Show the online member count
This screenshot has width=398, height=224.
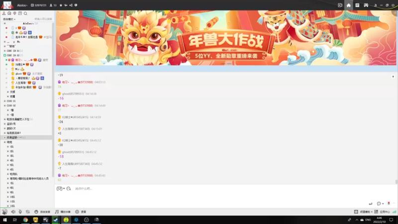tap(53, 5)
